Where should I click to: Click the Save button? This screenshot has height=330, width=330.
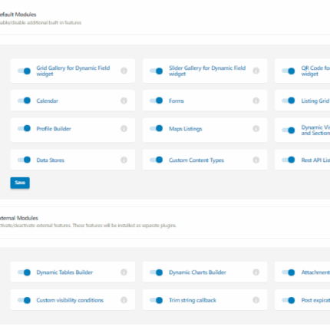click(20, 183)
